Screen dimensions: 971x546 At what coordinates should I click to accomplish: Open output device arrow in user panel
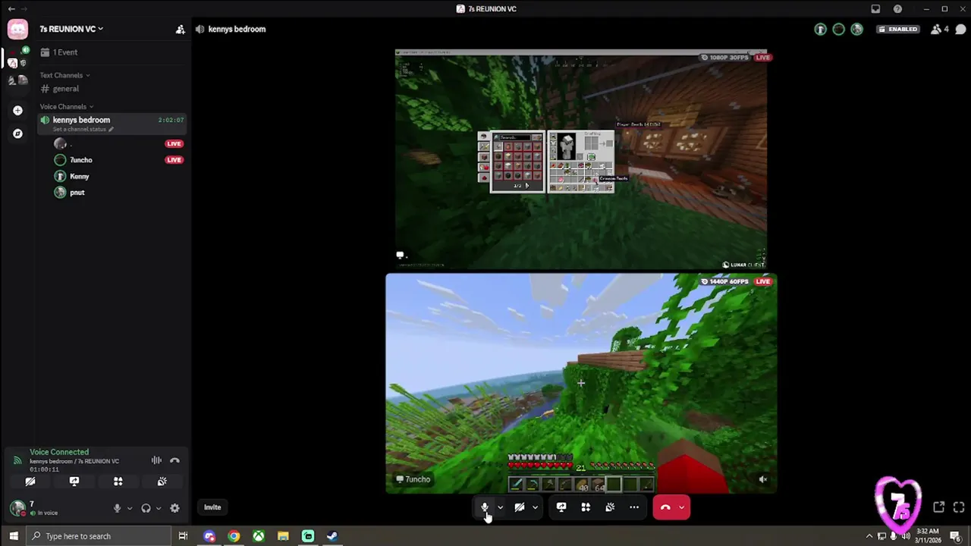[x=159, y=509]
